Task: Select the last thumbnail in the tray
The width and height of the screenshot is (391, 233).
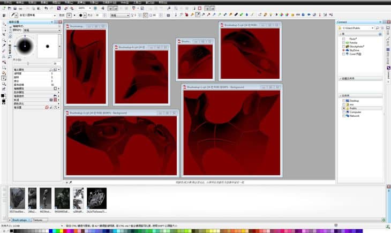Action: 96,199
